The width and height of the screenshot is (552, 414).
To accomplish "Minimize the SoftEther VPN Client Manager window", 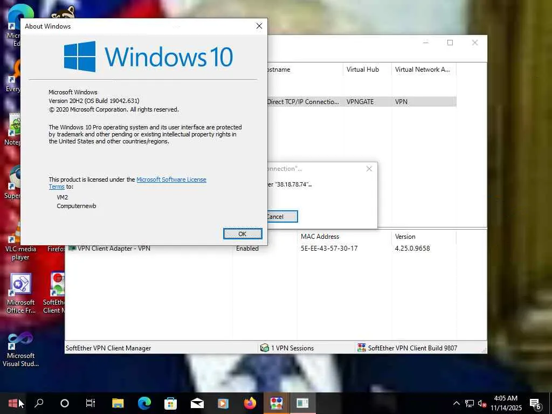I will (x=426, y=43).
